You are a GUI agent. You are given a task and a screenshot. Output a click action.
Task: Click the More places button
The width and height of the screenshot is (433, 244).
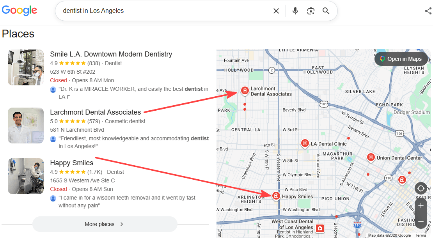pos(105,224)
